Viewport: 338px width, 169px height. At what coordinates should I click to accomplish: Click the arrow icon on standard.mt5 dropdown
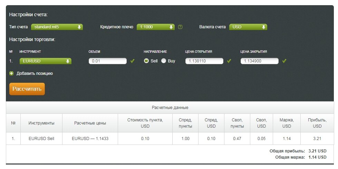[79, 27]
